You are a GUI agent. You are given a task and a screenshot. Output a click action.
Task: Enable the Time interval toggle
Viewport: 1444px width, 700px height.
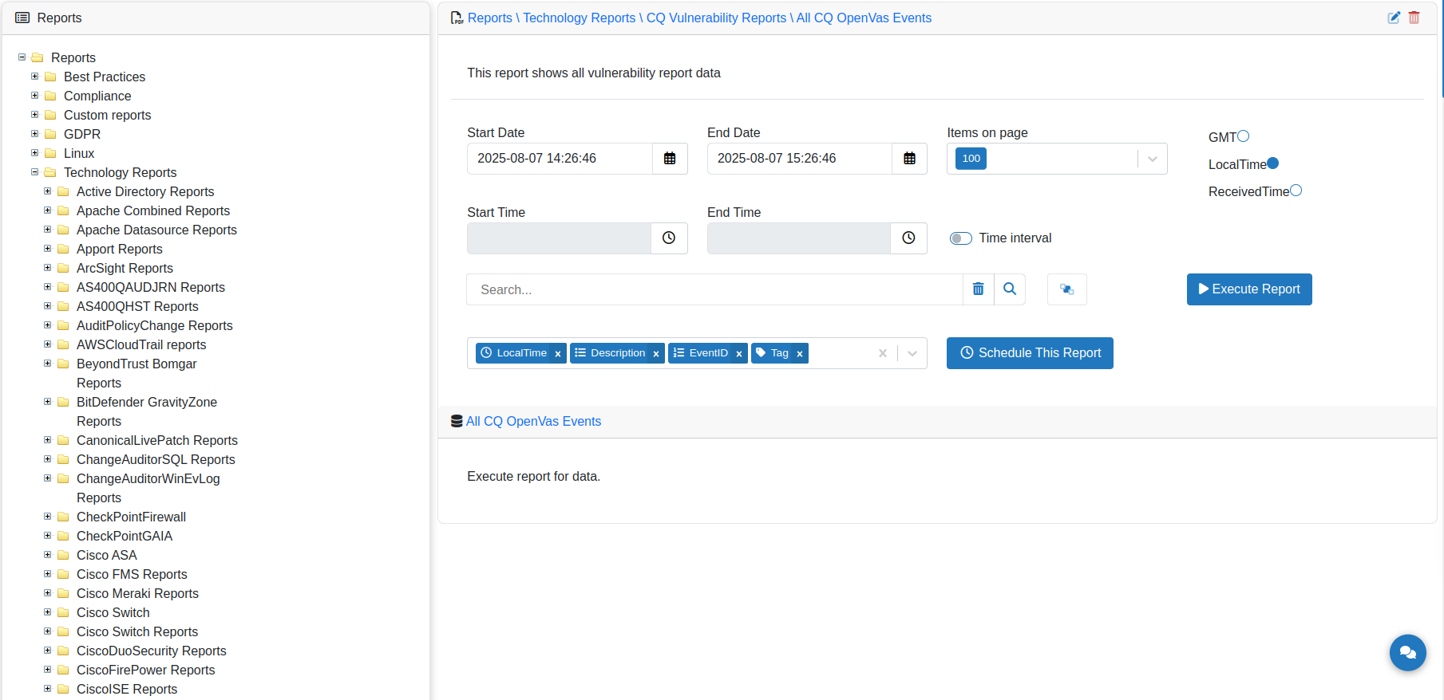(960, 238)
